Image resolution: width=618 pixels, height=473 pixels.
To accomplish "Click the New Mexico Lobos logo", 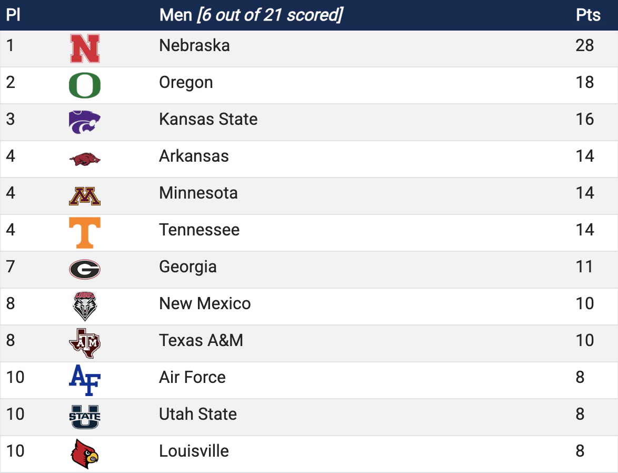I will [x=85, y=306].
